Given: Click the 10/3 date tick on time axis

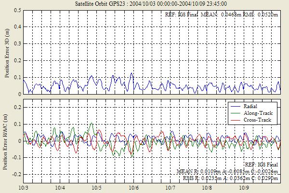Looking at the screenshot, I should pyautogui.click(x=23, y=187).
